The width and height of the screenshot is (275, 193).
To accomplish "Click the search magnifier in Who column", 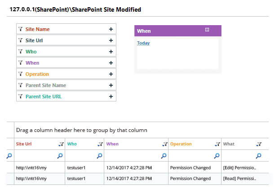I will [x=99, y=155].
